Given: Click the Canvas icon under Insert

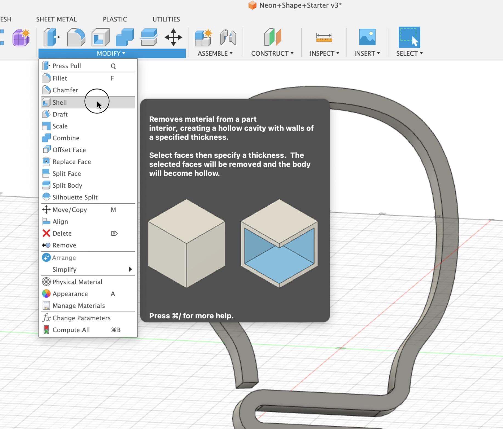Looking at the screenshot, I should pyautogui.click(x=367, y=37).
